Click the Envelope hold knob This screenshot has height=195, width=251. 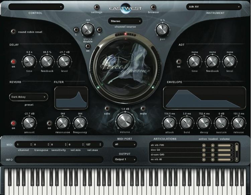(x=187, y=123)
